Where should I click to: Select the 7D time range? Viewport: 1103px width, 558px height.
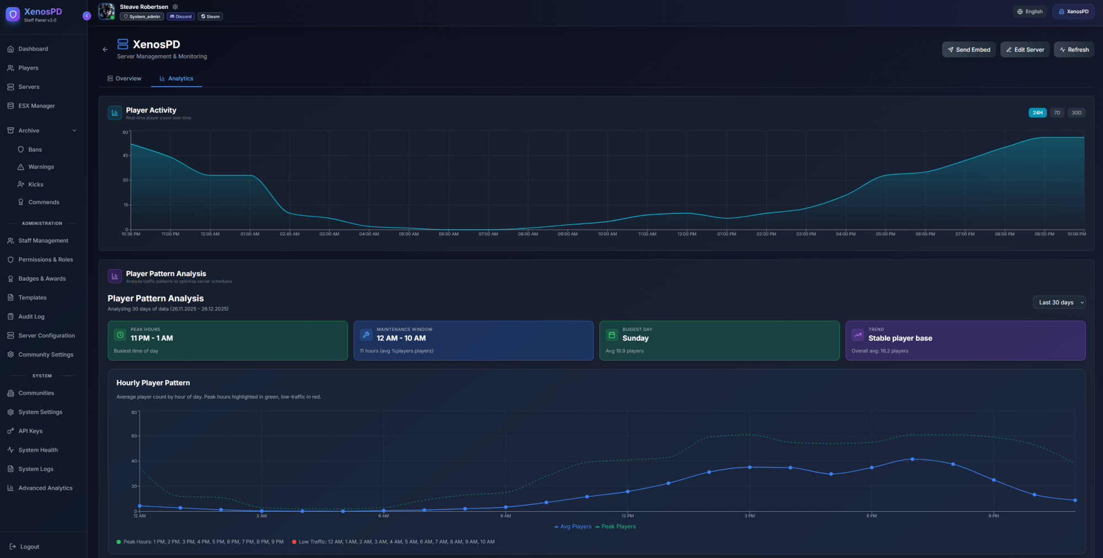pyautogui.click(x=1057, y=112)
